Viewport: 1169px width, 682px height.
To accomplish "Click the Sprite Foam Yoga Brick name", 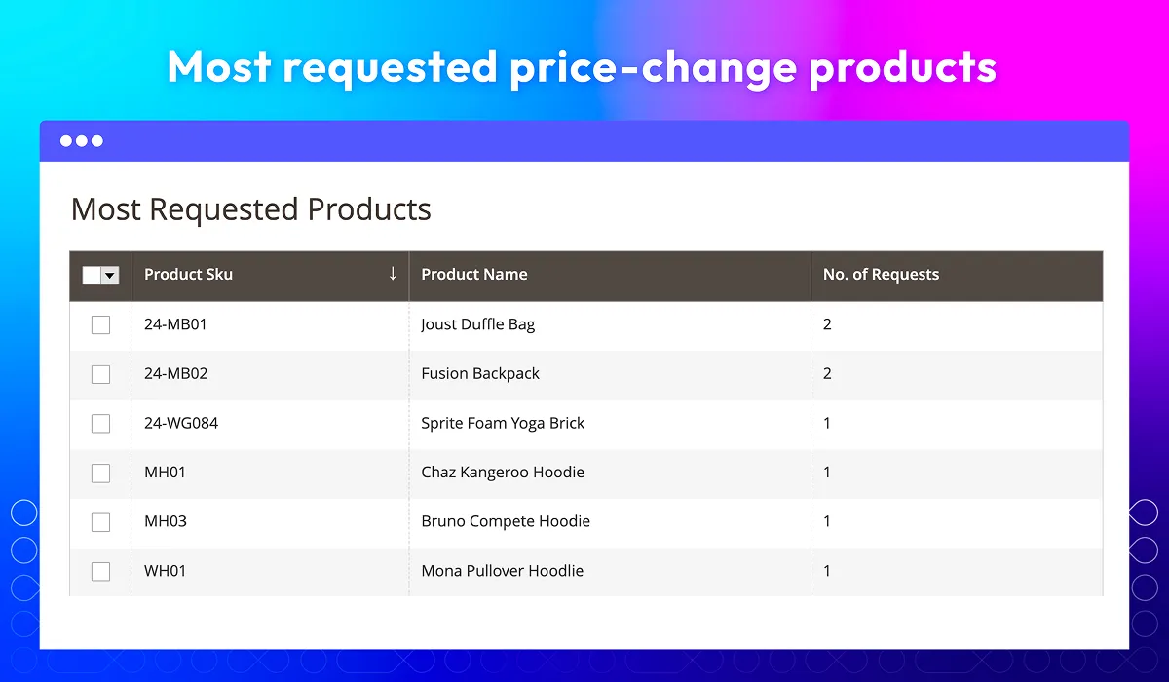I will coord(503,423).
